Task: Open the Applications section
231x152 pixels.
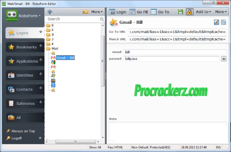Action: pos(25,61)
